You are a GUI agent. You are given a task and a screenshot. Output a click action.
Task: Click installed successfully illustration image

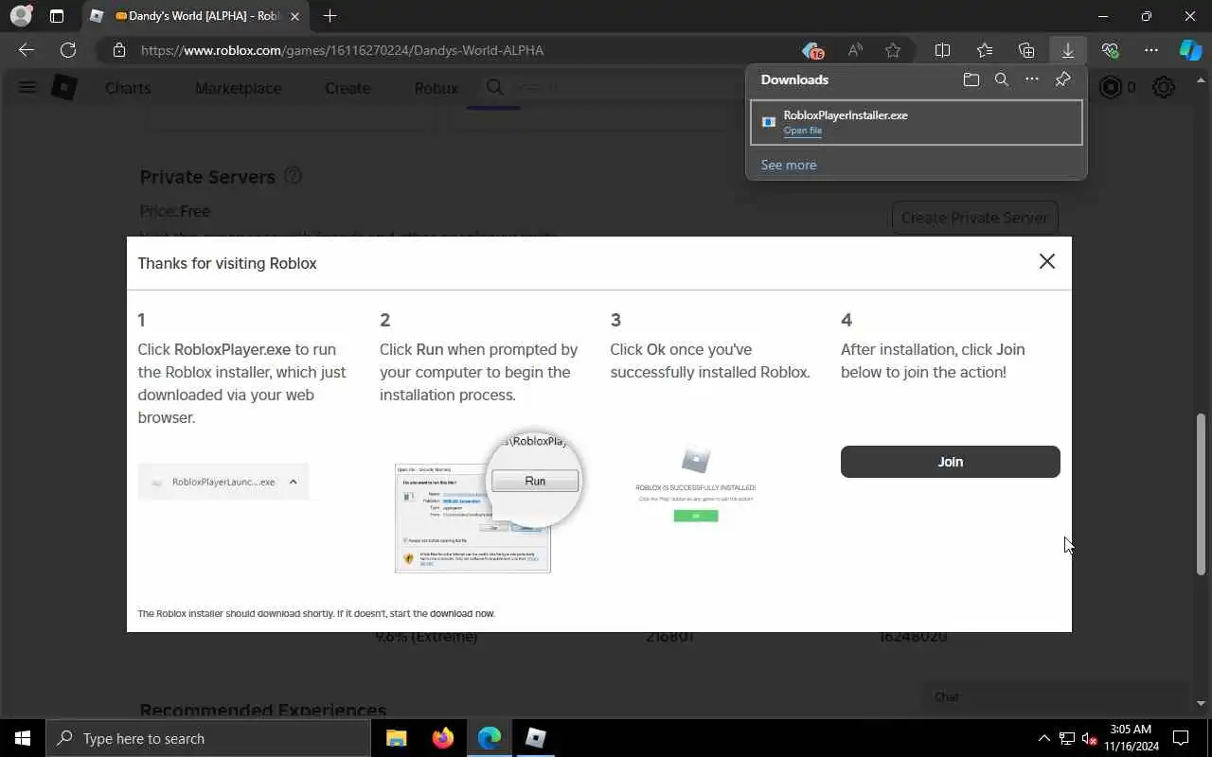696,485
